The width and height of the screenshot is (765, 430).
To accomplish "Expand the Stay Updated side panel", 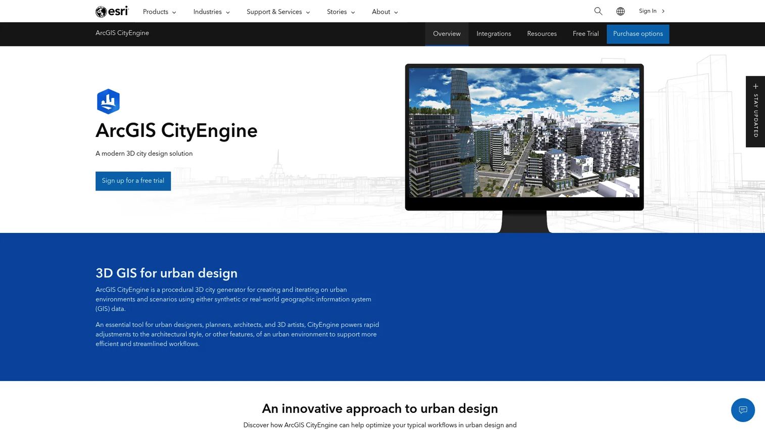I will 755,112.
